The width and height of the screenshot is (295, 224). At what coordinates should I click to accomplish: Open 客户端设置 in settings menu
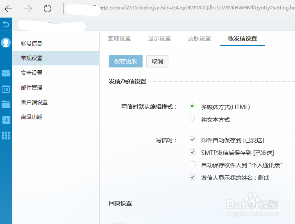pyautogui.click(x=56, y=102)
